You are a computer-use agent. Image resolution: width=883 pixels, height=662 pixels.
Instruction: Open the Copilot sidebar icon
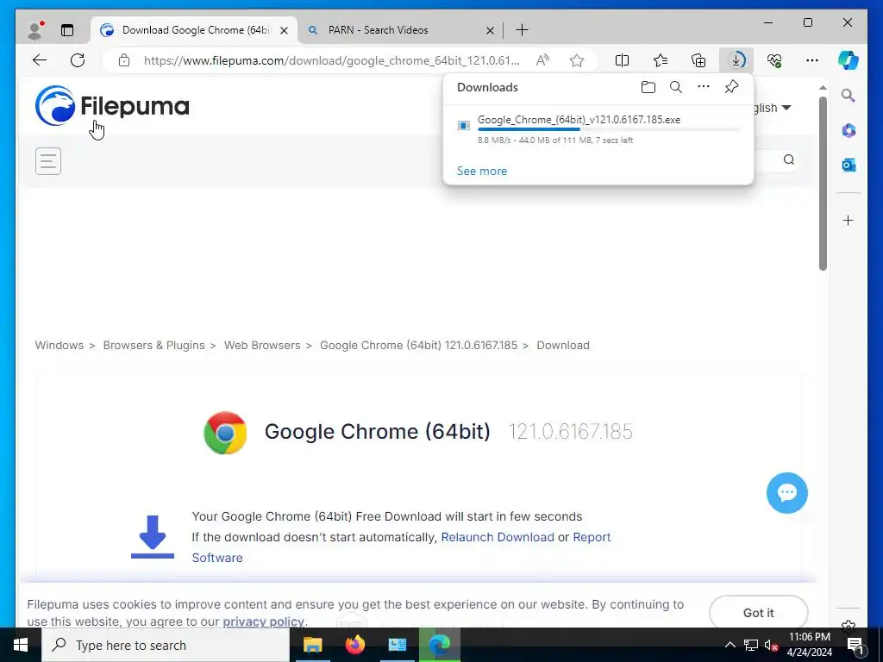[x=849, y=60]
